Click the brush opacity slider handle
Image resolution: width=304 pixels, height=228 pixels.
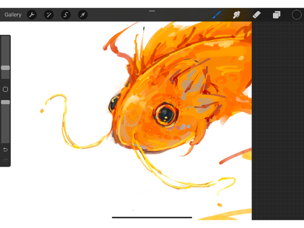point(6,102)
